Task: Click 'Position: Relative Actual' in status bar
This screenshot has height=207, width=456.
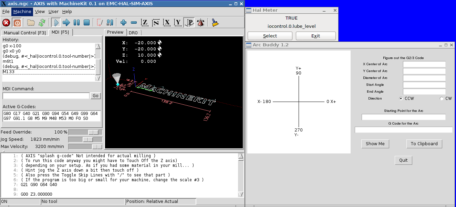Action: coord(161,202)
